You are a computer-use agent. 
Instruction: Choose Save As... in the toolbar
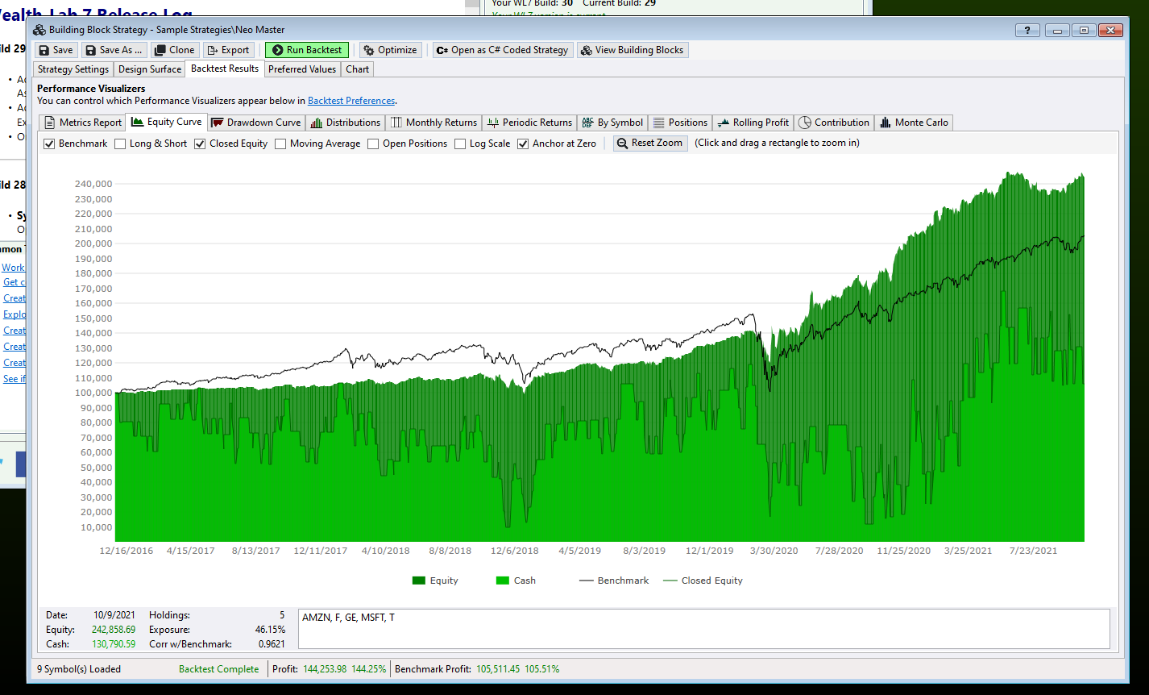(x=114, y=50)
